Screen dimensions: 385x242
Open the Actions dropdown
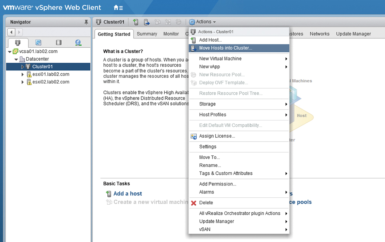[203, 22]
